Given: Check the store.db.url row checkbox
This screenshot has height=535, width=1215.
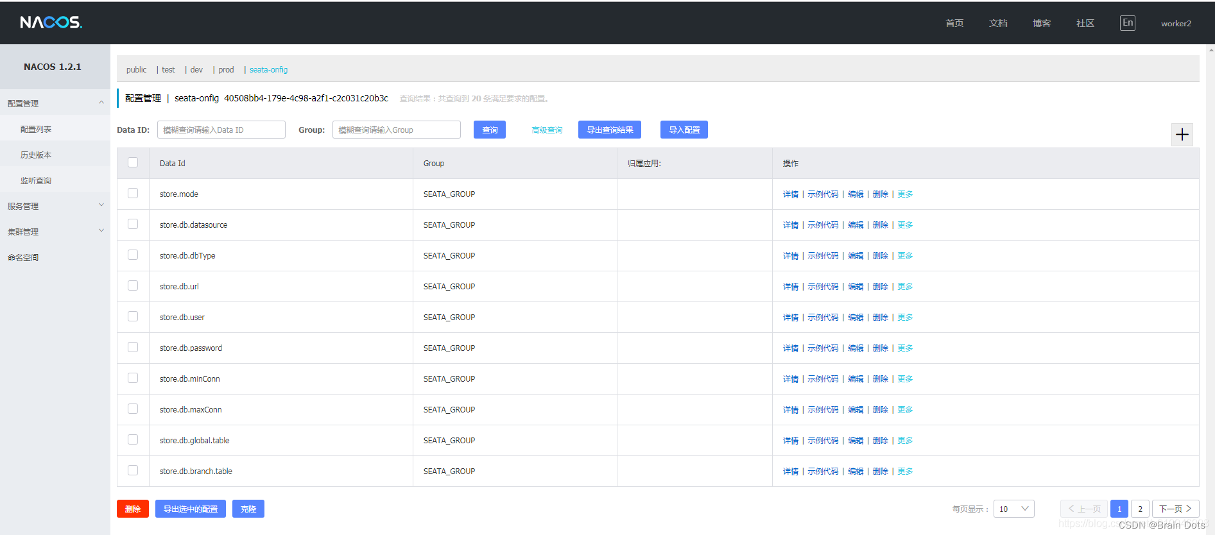Looking at the screenshot, I should (x=133, y=285).
